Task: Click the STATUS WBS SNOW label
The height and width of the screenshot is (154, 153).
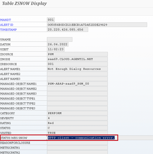Action: (x=14, y=138)
